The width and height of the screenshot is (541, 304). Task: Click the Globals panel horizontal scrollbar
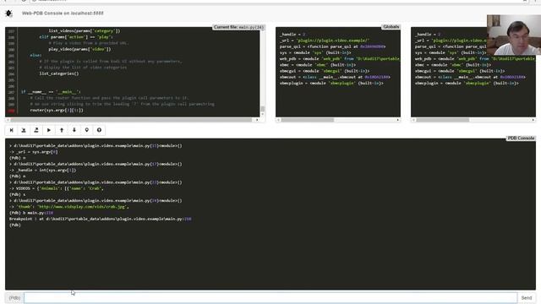[x=307, y=120]
